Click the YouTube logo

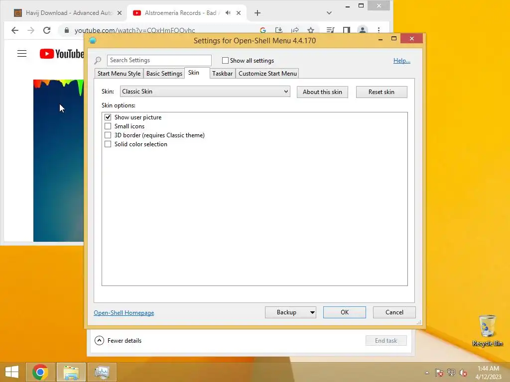click(x=61, y=54)
